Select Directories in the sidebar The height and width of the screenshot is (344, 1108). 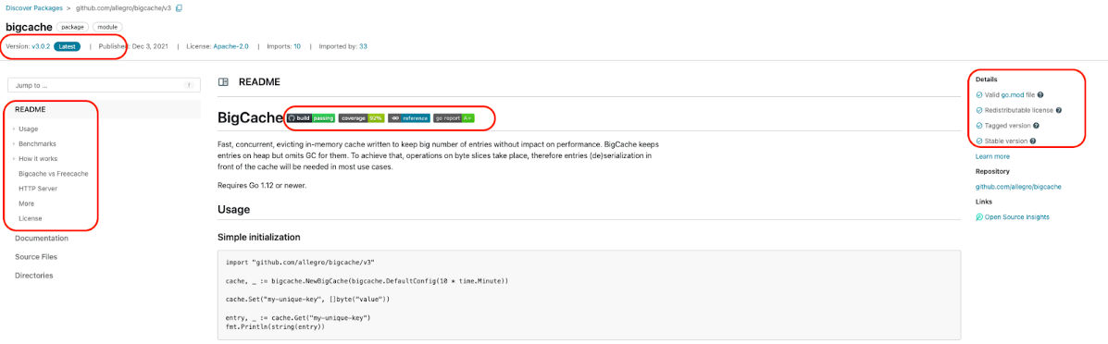point(34,276)
